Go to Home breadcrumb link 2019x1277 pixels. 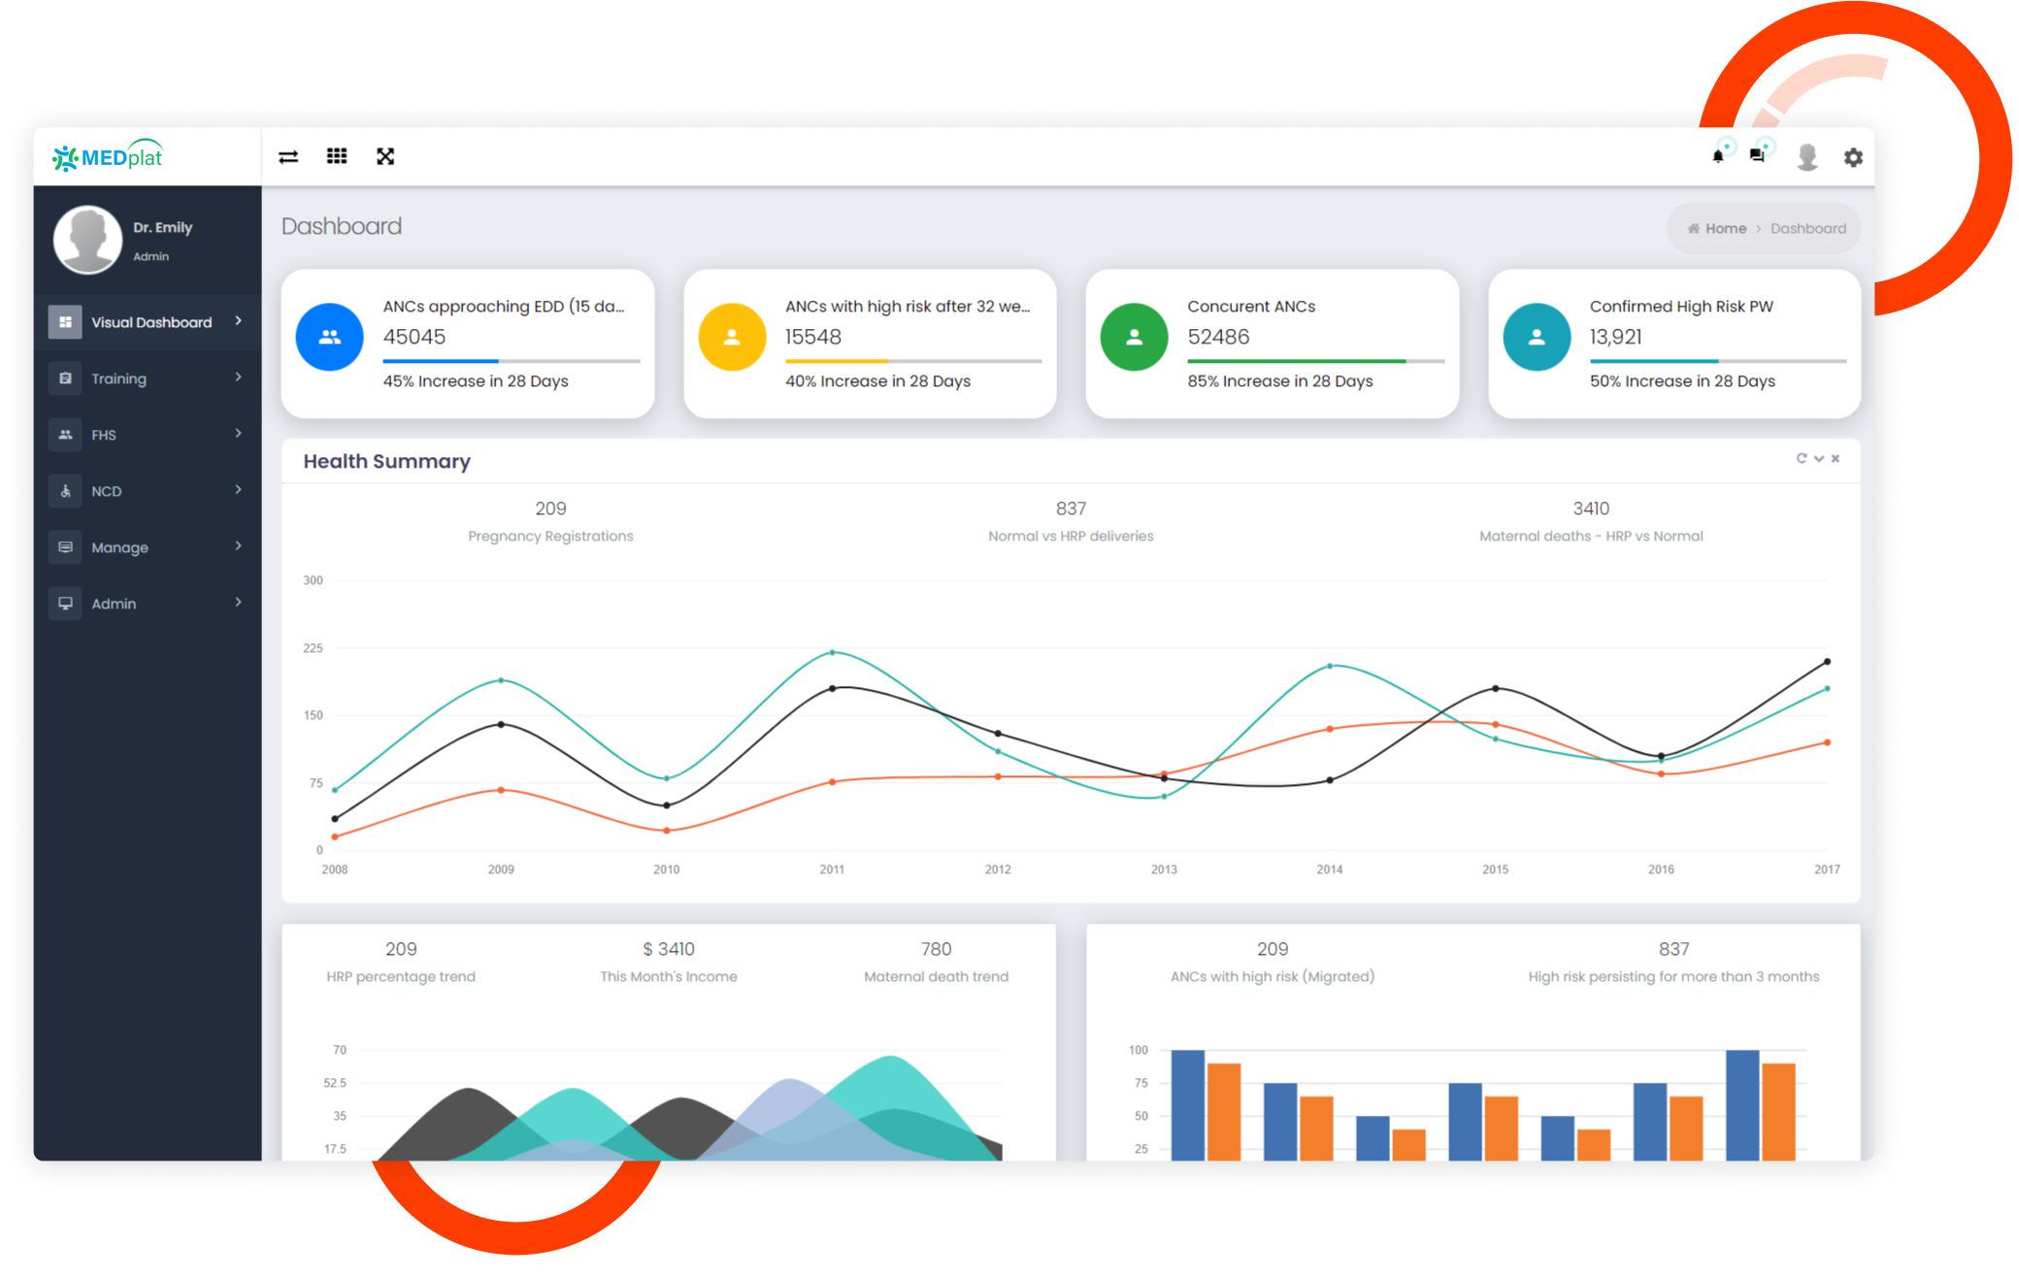point(1725,229)
